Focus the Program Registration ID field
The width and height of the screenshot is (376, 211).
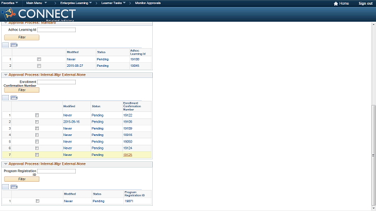pos(56,171)
